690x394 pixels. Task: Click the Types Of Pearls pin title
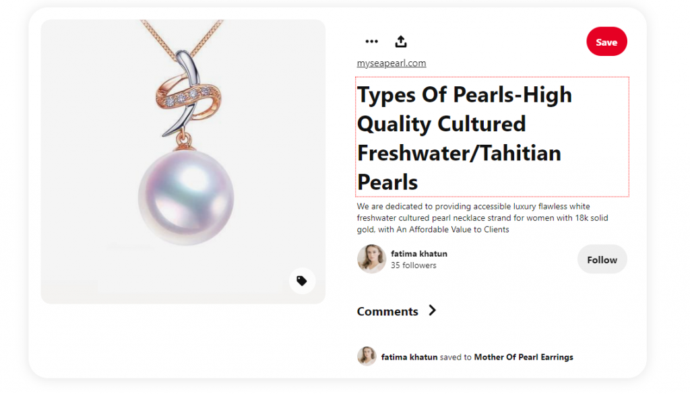tap(465, 137)
